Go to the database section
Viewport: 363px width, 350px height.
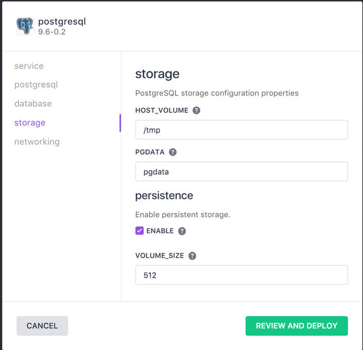[33, 104]
